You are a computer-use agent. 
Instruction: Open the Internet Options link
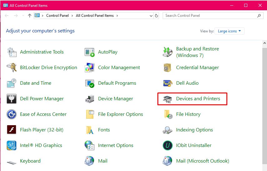[x=116, y=145]
